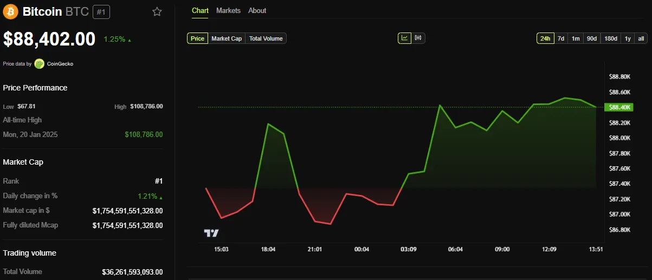
Task: Click the Market Cap section heading
Action: [x=23, y=162]
